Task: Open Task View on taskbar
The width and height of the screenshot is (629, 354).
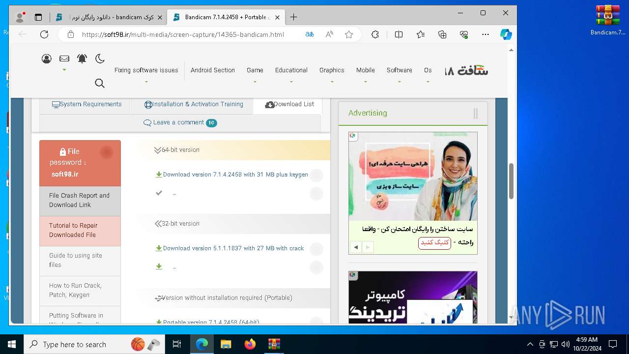Action: click(177, 344)
